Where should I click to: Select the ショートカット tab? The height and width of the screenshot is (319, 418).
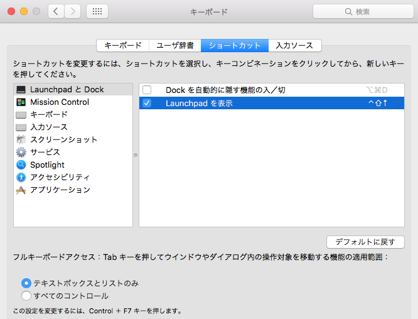(235, 46)
